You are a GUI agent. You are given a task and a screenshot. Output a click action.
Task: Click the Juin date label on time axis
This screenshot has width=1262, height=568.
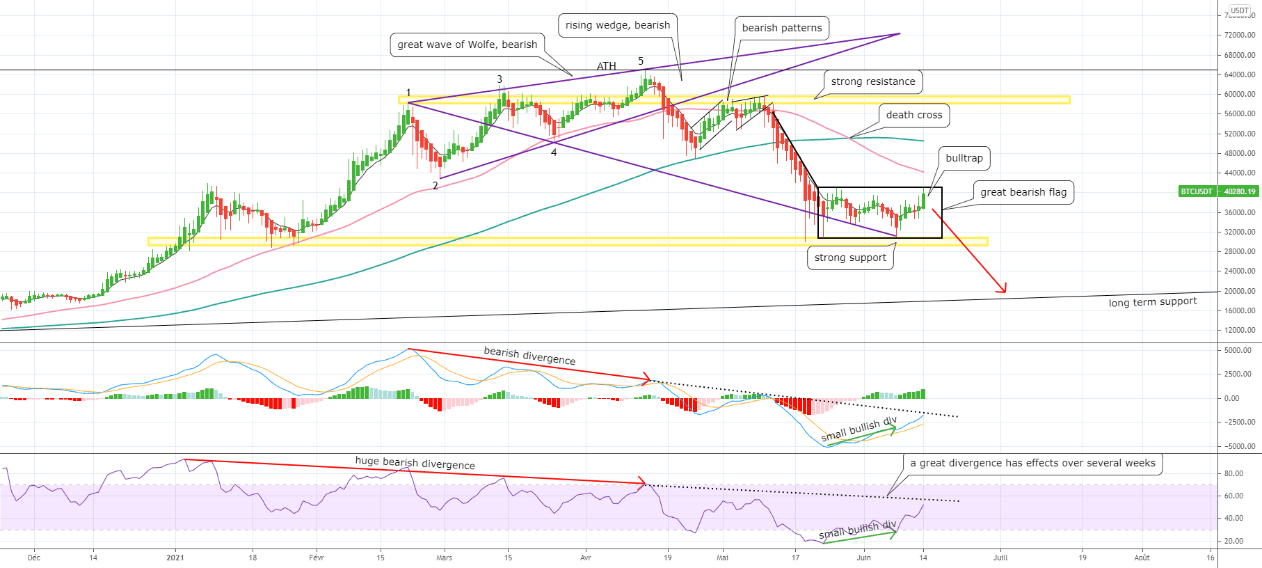point(863,558)
